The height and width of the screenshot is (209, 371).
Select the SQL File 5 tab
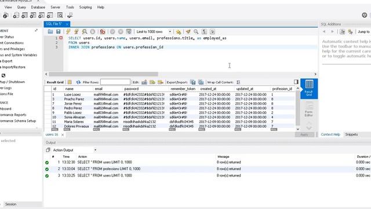pyautogui.click(x=54, y=24)
